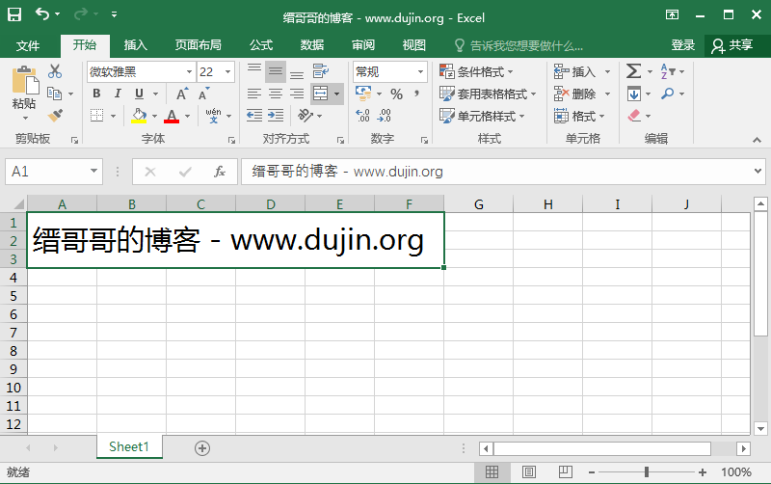This screenshot has height=484, width=771.
Task: Click the Cut scissors icon
Action: 55,71
